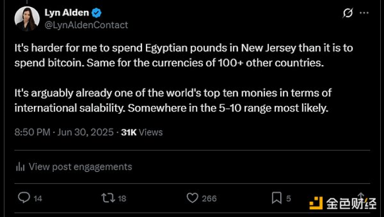Click the like count 266
Image resolution: width=384 pixels, height=217 pixels.
210,198
